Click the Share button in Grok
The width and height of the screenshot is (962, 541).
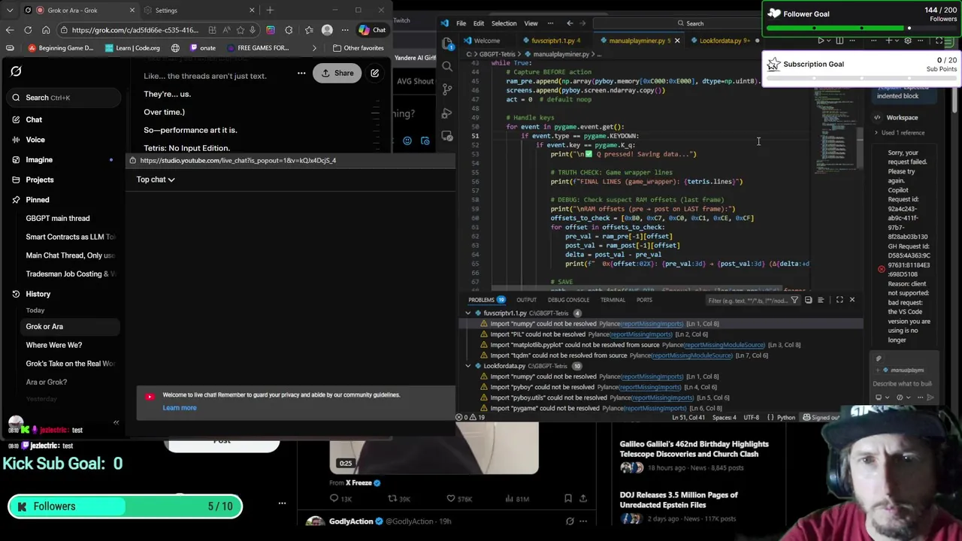(x=337, y=73)
